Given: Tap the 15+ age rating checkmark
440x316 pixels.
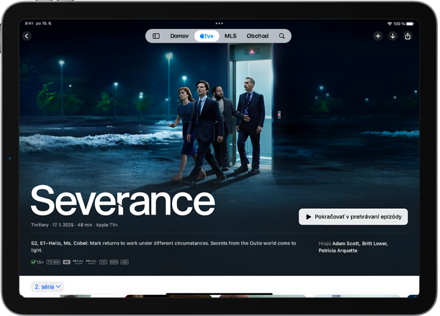Looking at the screenshot, I should click(x=37, y=262).
